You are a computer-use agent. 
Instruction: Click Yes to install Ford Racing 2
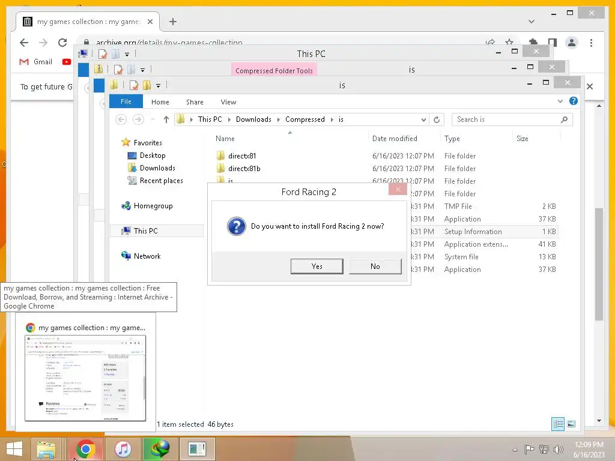(317, 266)
